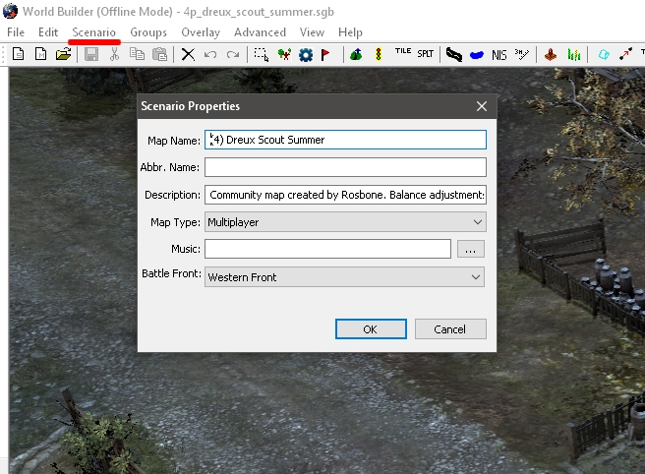Click the open folder icon

pyautogui.click(x=63, y=54)
